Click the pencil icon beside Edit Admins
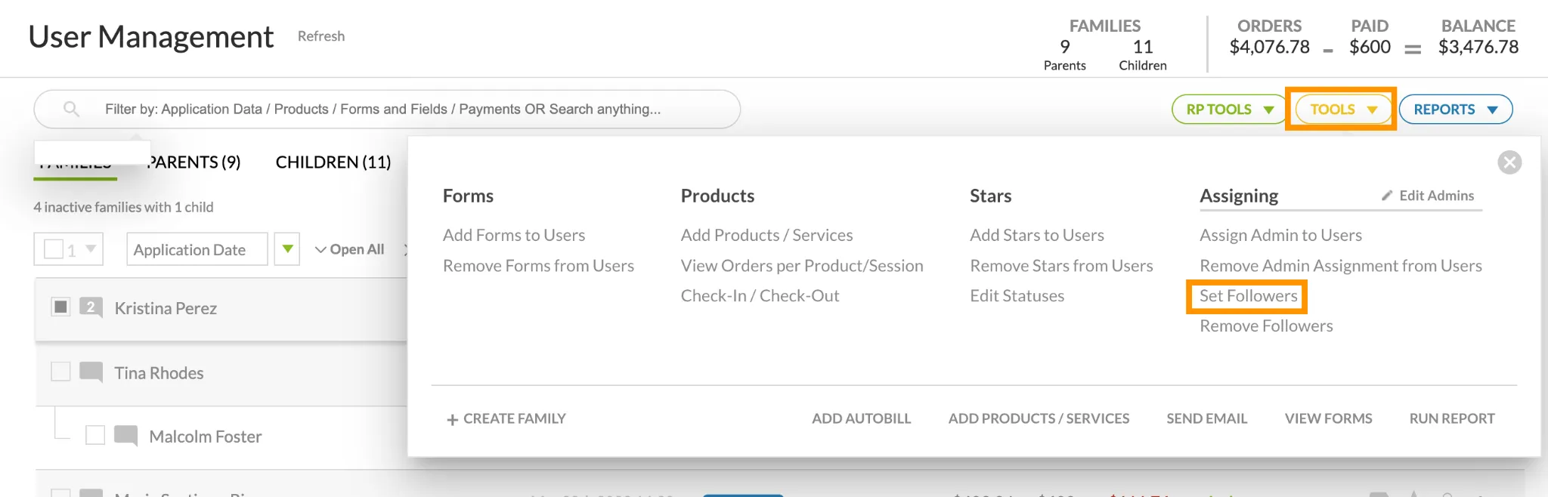This screenshot has height=497, width=1548. pyautogui.click(x=1387, y=196)
